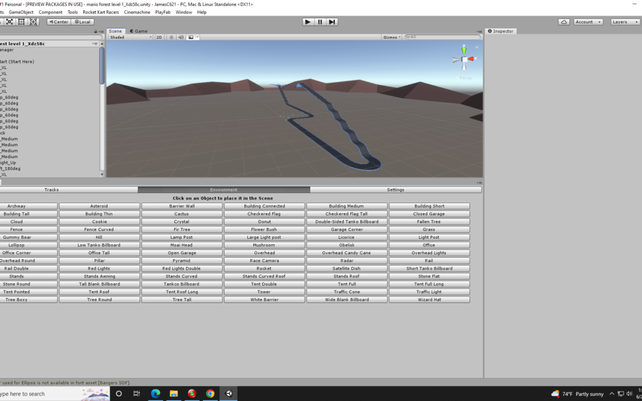642x401 pixels.
Task: Open Task View on taskbar
Action: tap(137, 394)
